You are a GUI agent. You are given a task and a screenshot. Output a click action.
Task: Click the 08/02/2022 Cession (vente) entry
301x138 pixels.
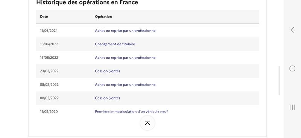[x=107, y=98]
